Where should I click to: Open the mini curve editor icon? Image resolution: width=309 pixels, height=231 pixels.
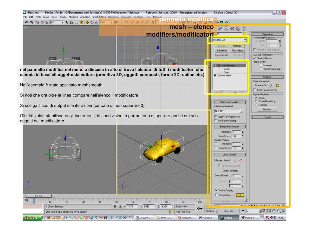click(x=27, y=201)
